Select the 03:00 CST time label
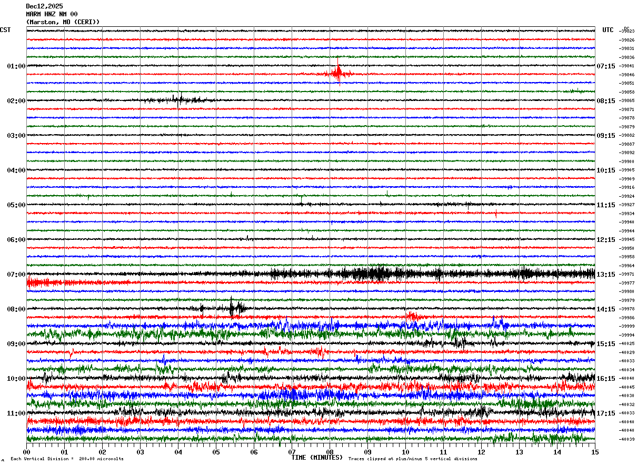The height and width of the screenshot is (466, 637). (16, 136)
